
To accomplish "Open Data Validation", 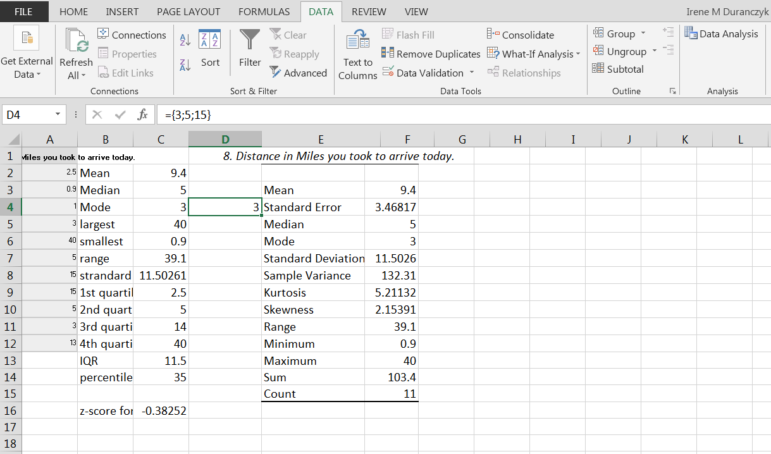I will click(x=423, y=73).
